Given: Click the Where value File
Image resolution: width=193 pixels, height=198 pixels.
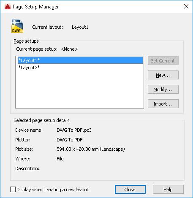Looking at the screenshot, I should [x=60, y=159].
